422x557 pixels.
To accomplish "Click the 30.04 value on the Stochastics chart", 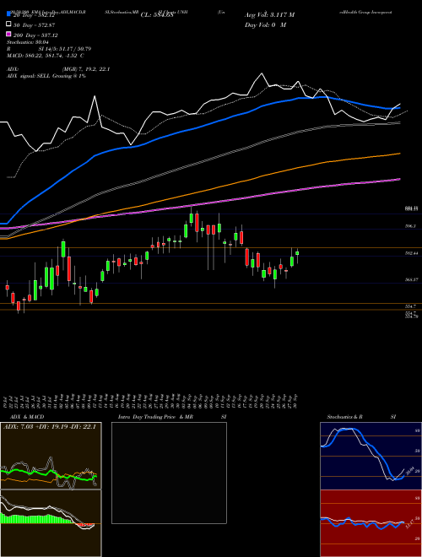I will pos(410,470).
